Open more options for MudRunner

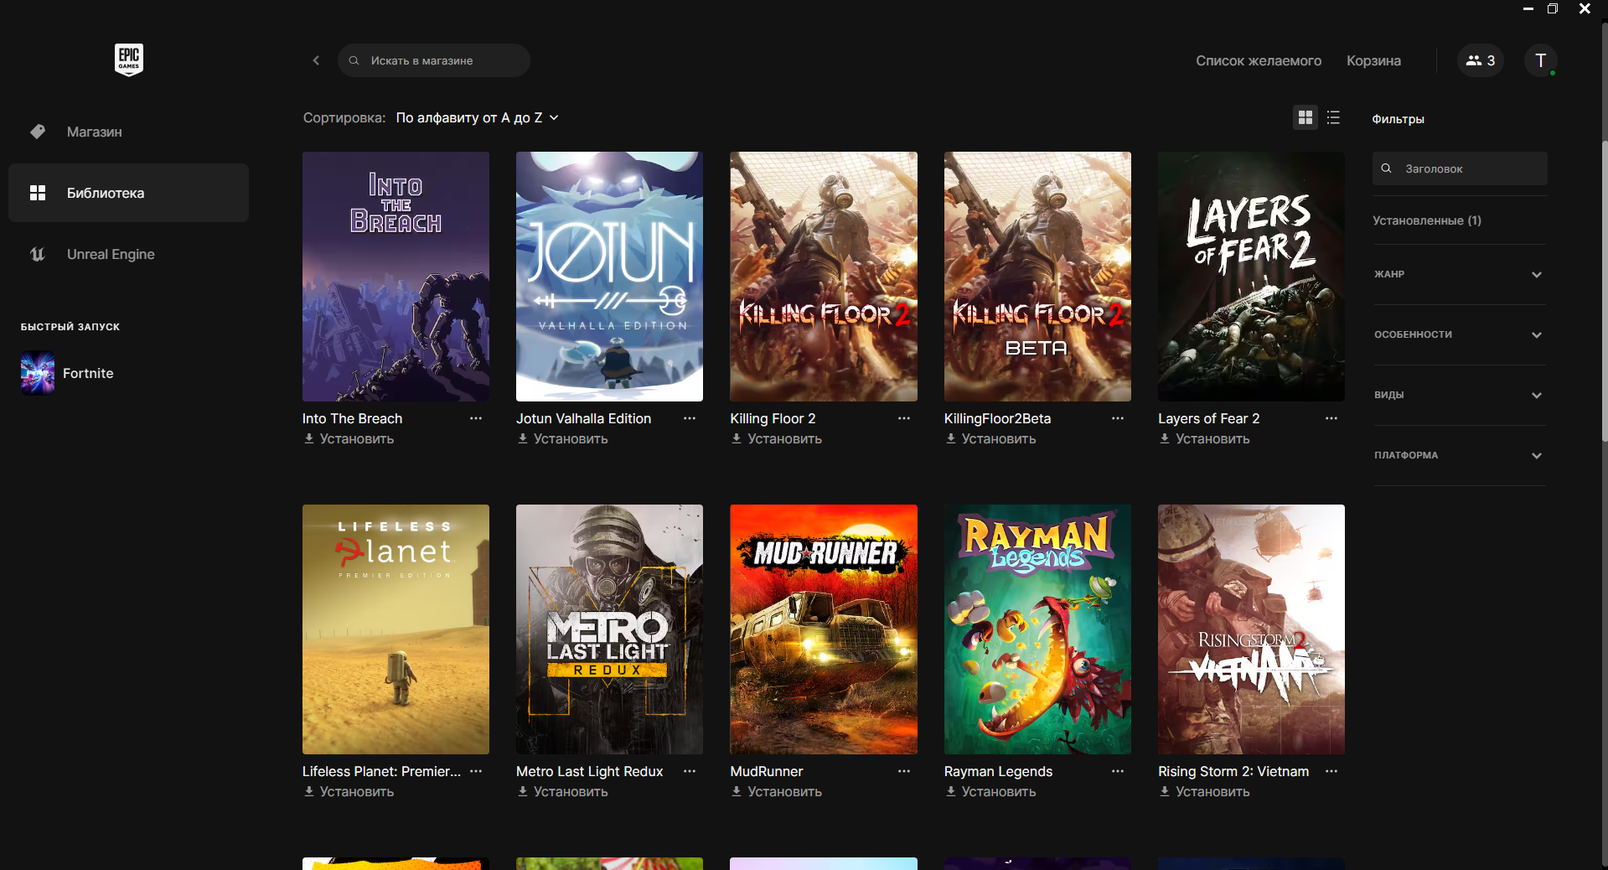pyautogui.click(x=904, y=771)
